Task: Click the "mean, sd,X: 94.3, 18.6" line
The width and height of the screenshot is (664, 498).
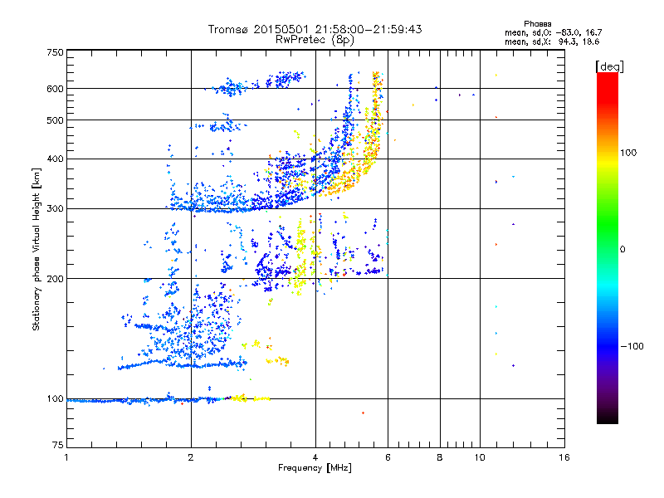Action: pyautogui.click(x=552, y=41)
